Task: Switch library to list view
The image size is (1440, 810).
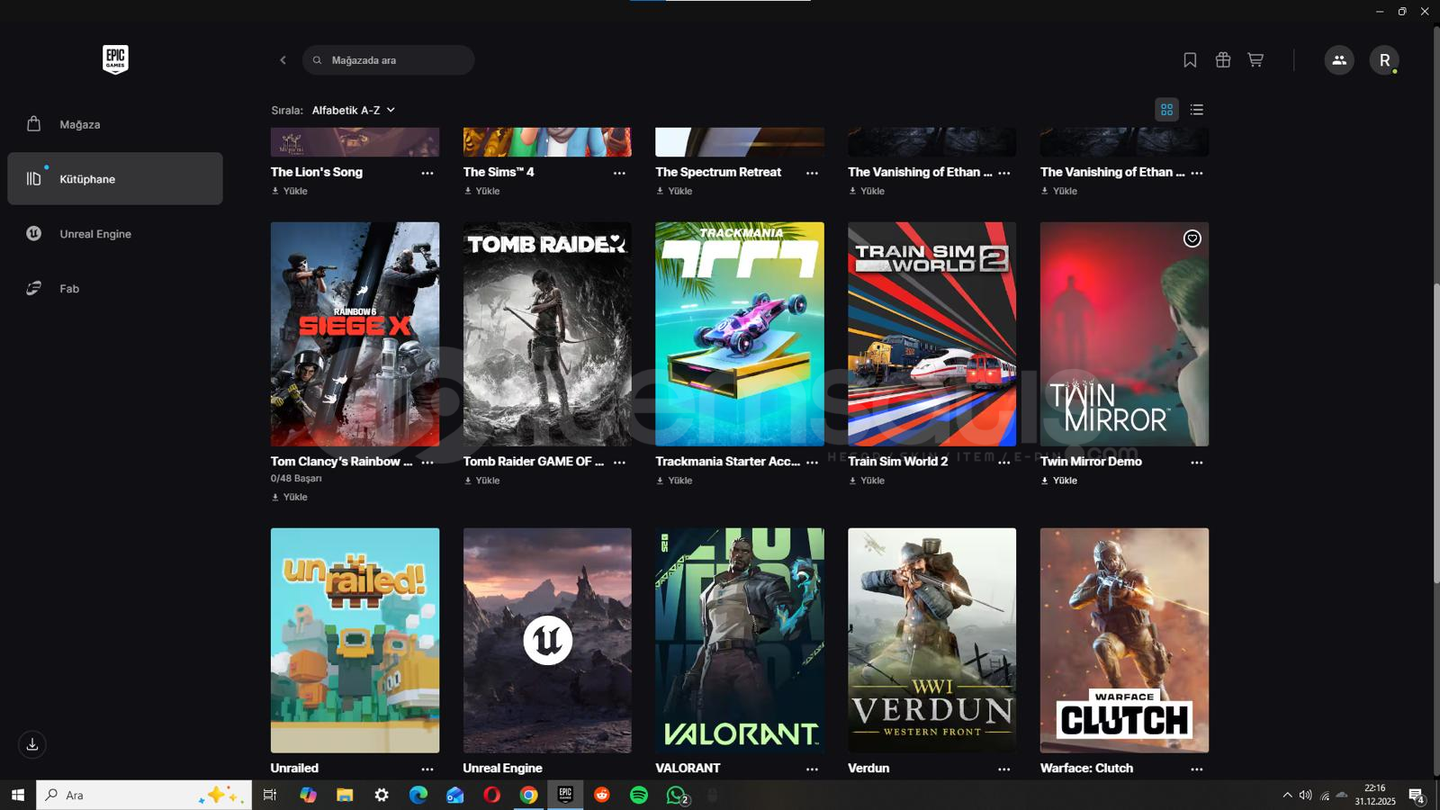Action: [x=1196, y=110]
